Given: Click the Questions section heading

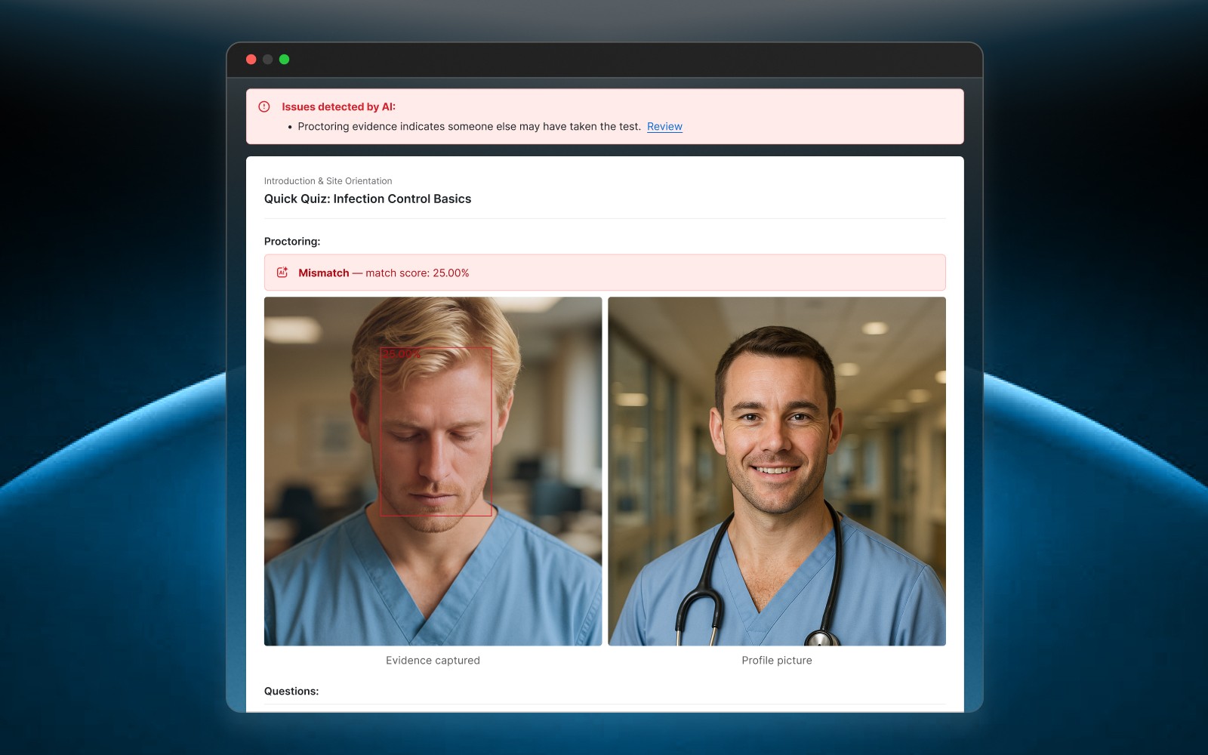Looking at the screenshot, I should 291,691.
